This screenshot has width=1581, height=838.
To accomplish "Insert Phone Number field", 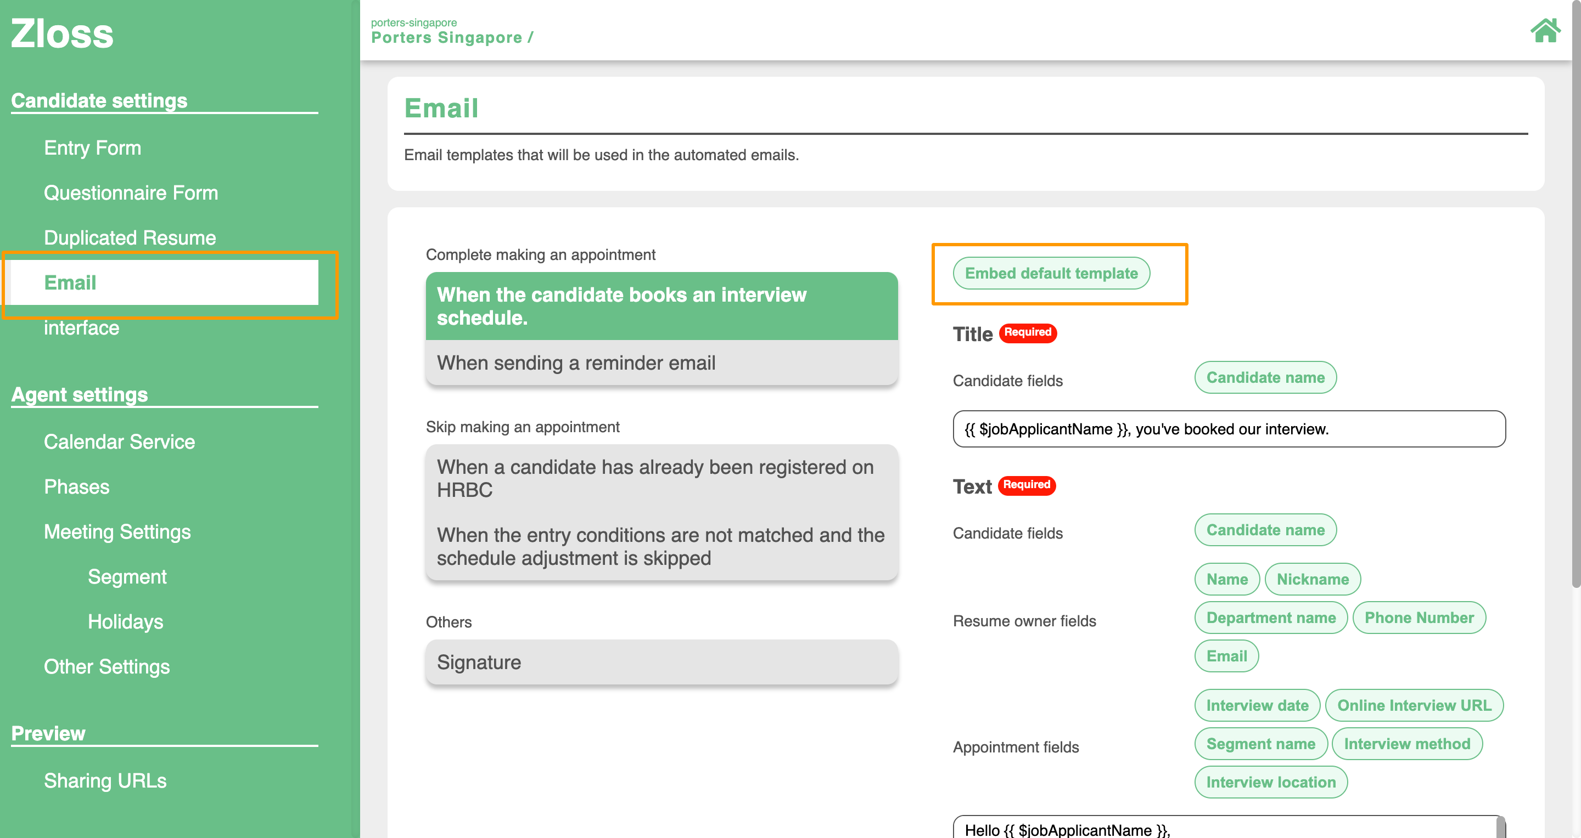I will point(1419,618).
